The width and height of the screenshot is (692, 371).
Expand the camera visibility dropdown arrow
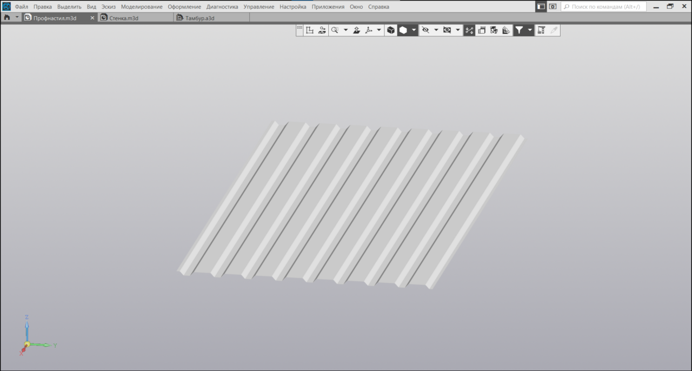pos(458,30)
